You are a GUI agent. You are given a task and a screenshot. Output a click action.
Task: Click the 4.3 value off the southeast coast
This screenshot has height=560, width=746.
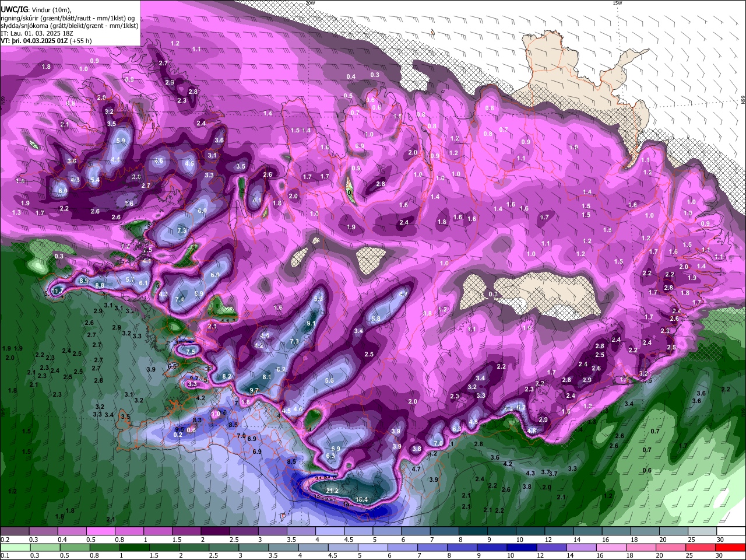coord(530,473)
